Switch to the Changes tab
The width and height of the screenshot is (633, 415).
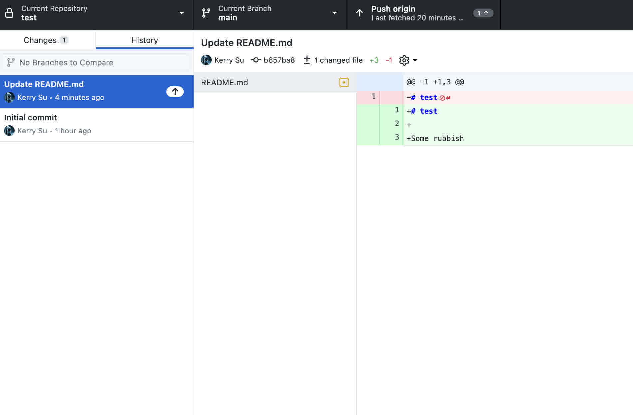(x=48, y=40)
